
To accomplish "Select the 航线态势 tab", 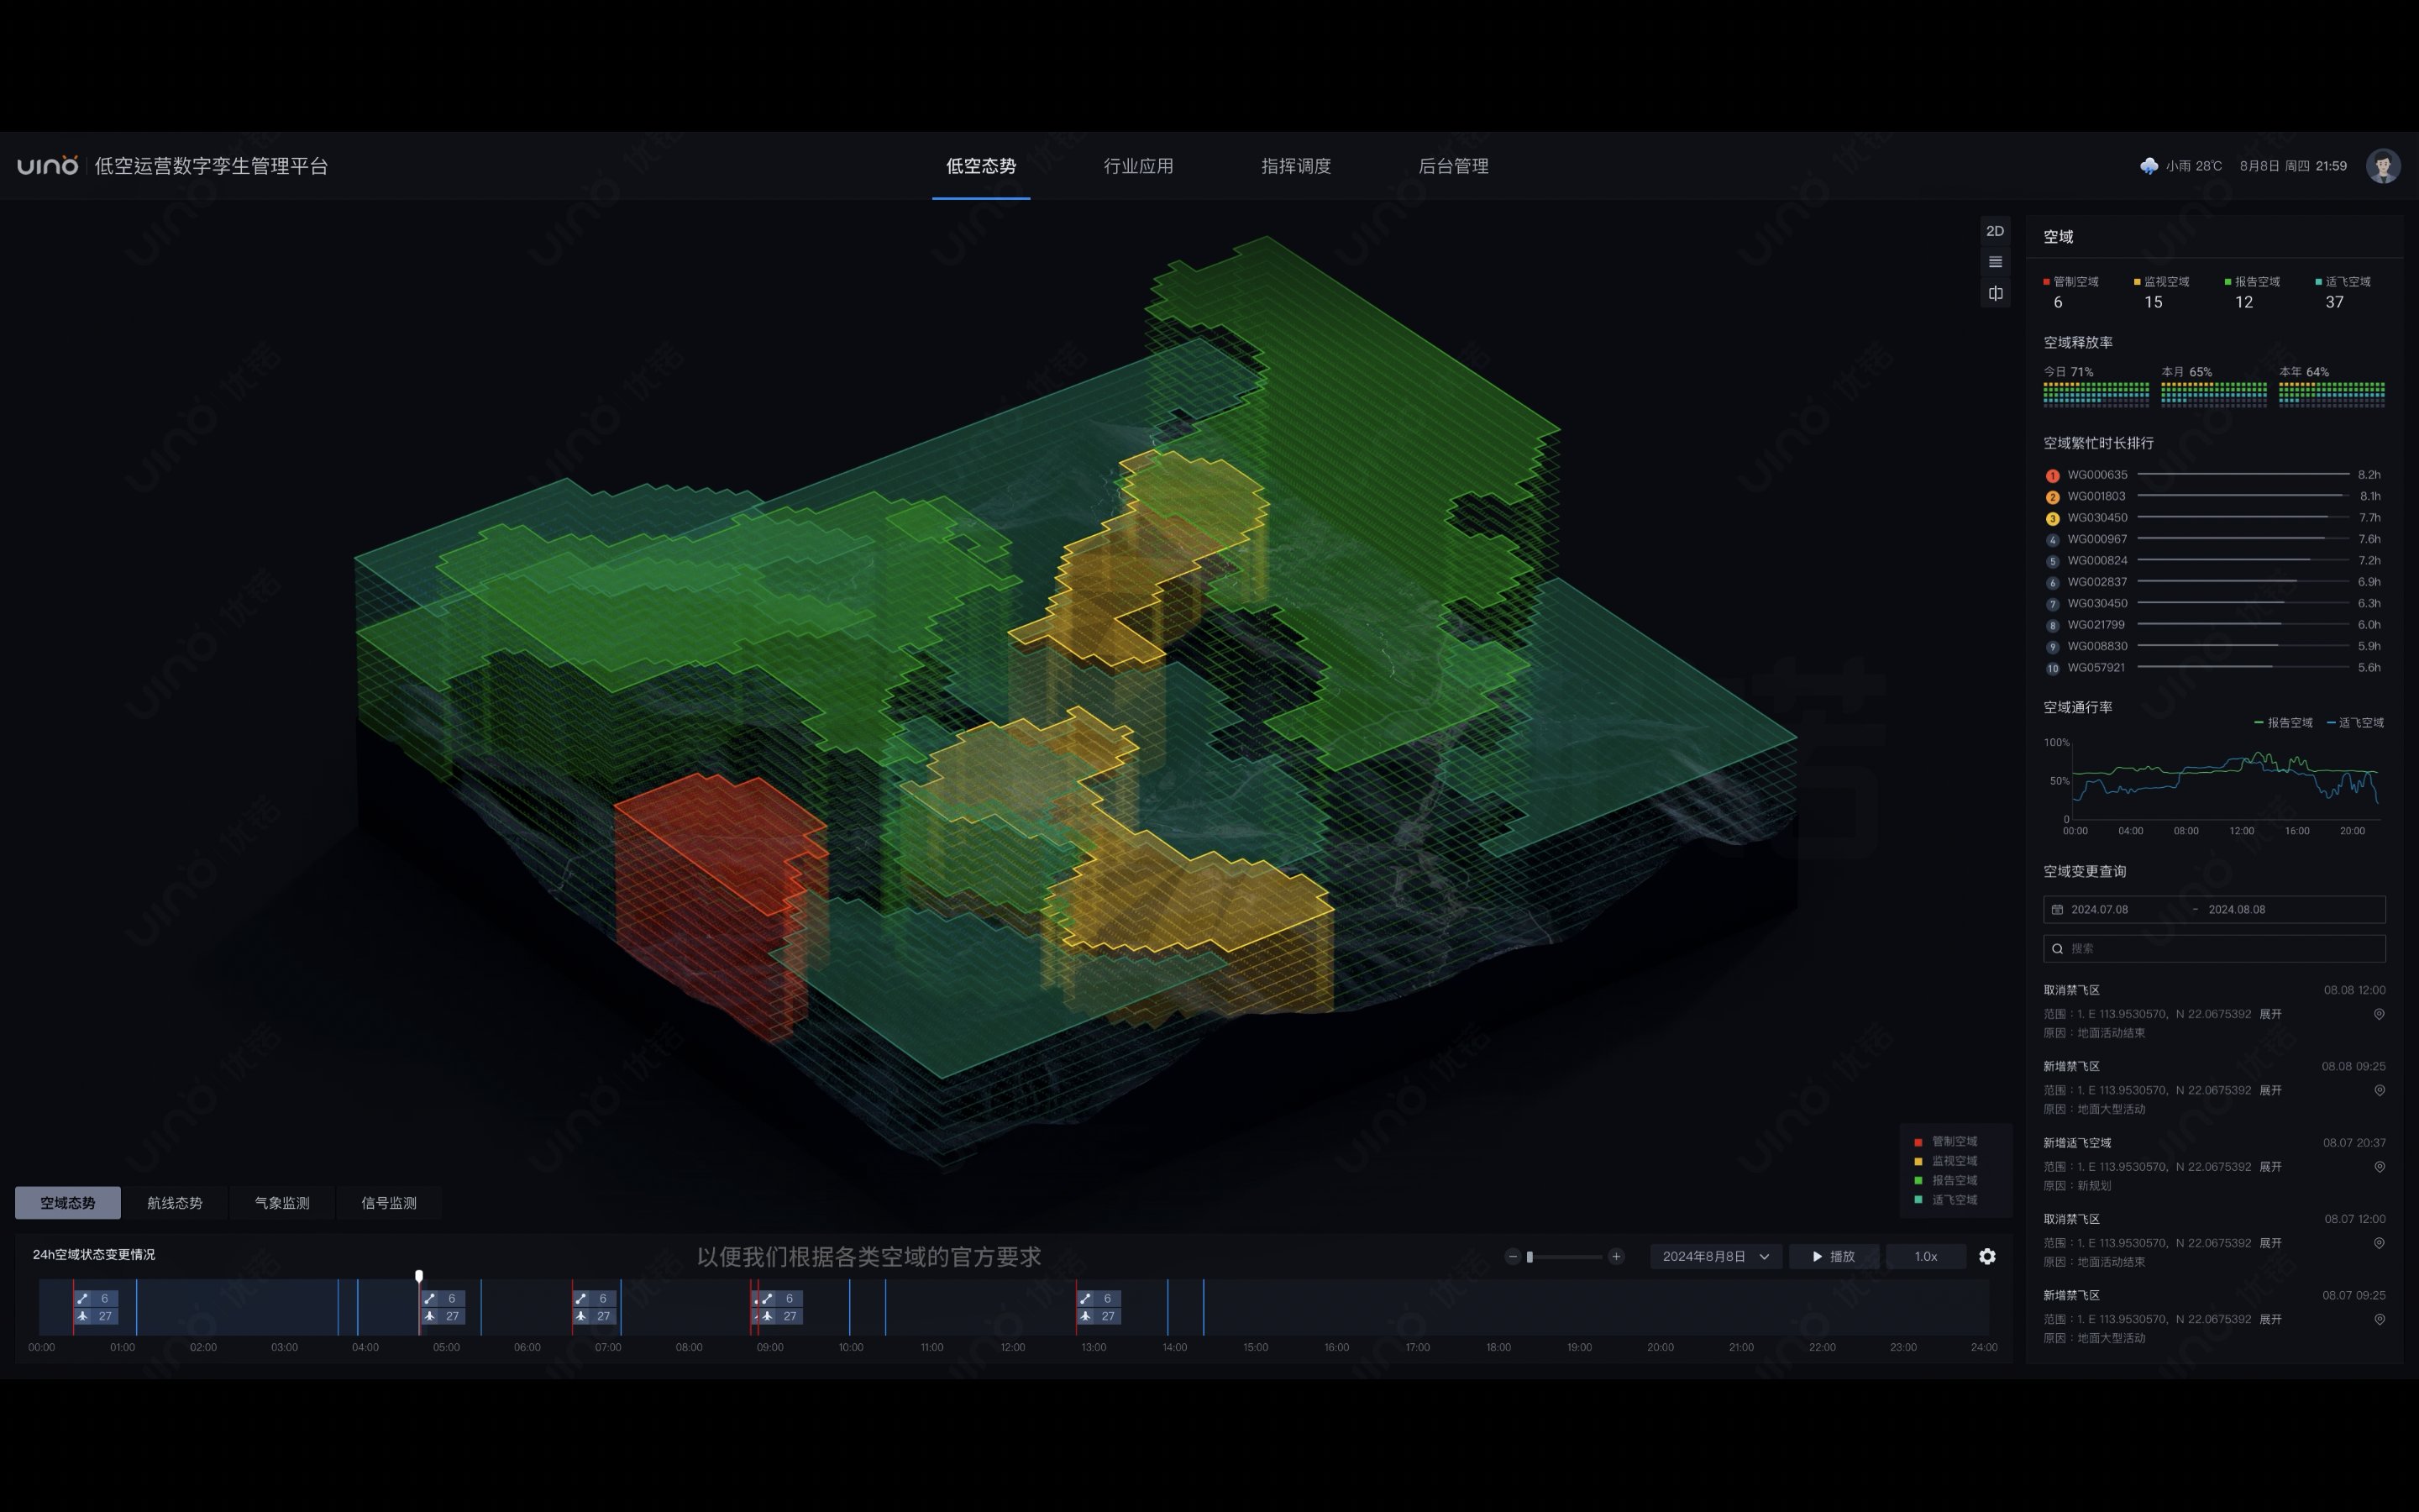I will (x=175, y=1203).
